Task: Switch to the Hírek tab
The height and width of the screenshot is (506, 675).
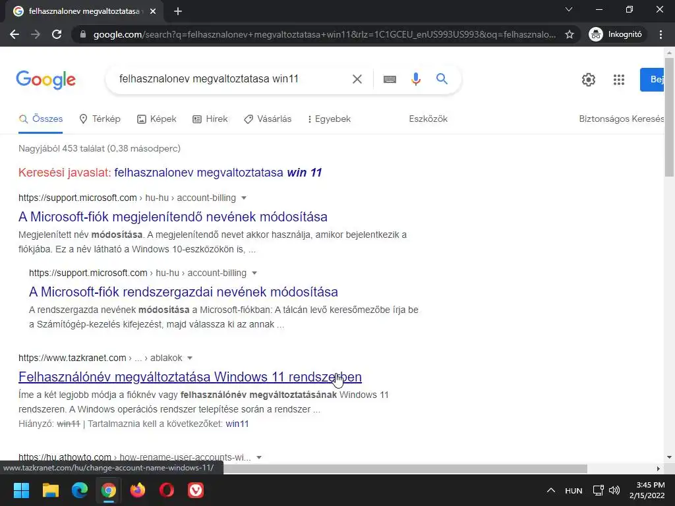Action: (210, 119)
